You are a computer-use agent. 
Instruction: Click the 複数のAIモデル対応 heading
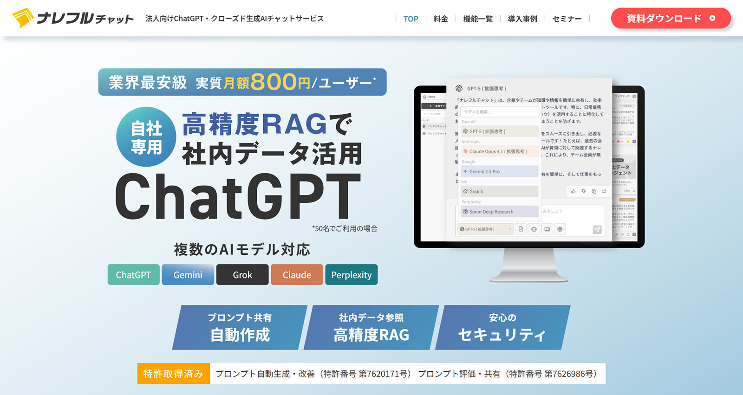coord(242,250)
